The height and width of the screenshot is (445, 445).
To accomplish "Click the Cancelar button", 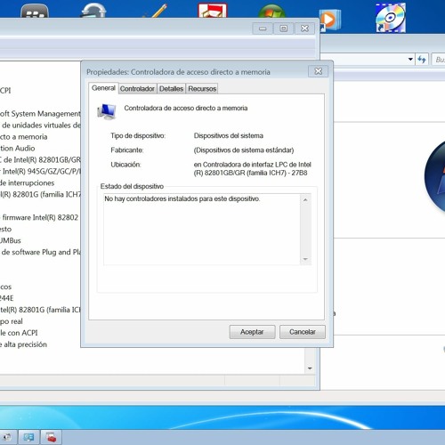I will pos(303,332).
